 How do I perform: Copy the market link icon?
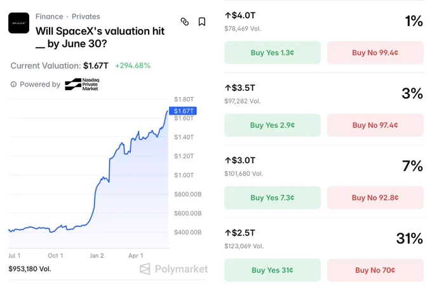point(185,22)
